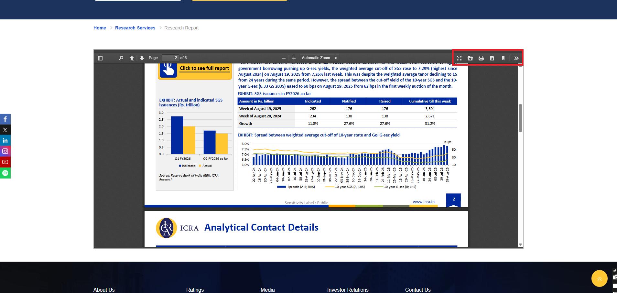Image resolution: width=617 pixels, height=293 pixels.
Task: Zoom out the PDF document
Action: (x=284, y=58)
